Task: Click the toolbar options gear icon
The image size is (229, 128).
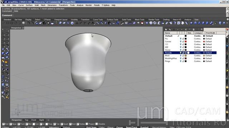Action: click(228, 20)
